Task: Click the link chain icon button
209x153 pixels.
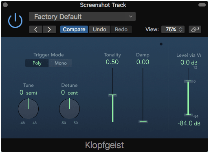Action: point(195,29)
